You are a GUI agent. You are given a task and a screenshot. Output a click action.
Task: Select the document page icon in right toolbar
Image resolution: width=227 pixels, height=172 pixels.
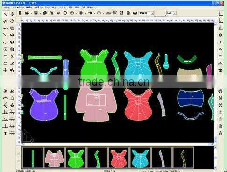click(220, 126)
